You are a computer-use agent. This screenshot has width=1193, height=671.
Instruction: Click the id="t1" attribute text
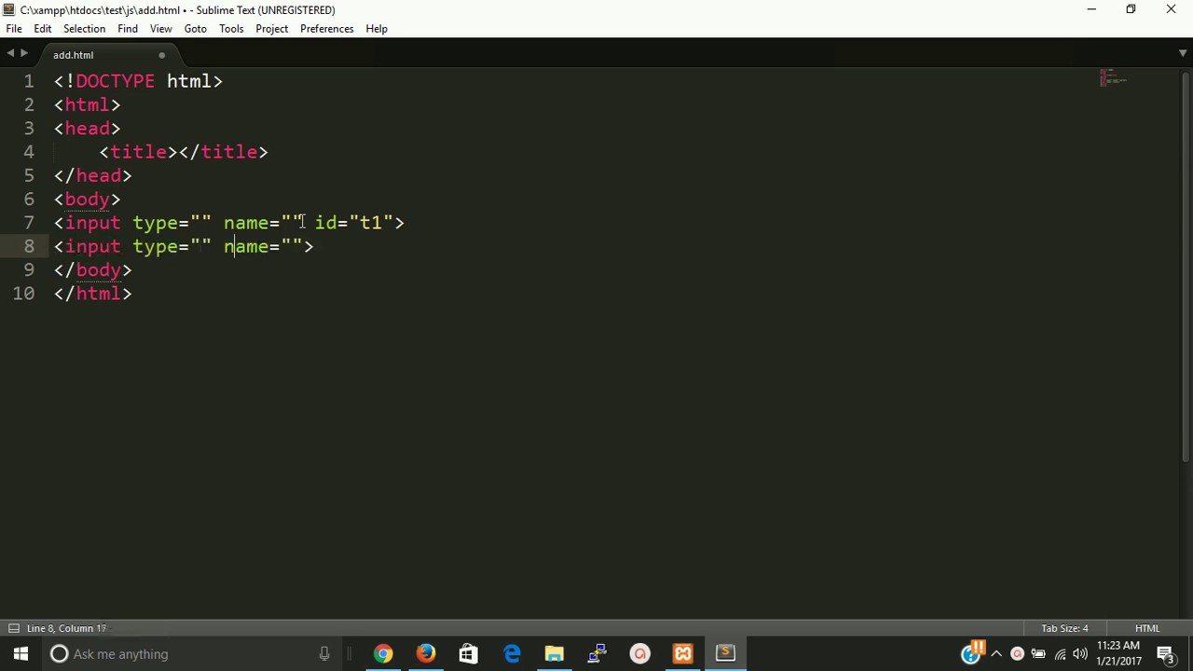point(353,223)
